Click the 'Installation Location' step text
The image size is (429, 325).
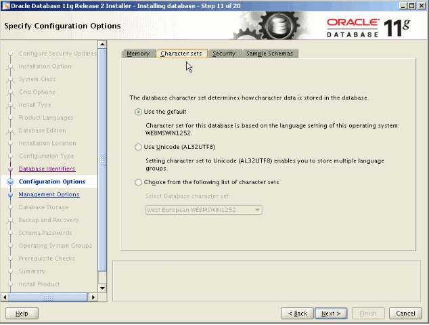coord(47,144)
